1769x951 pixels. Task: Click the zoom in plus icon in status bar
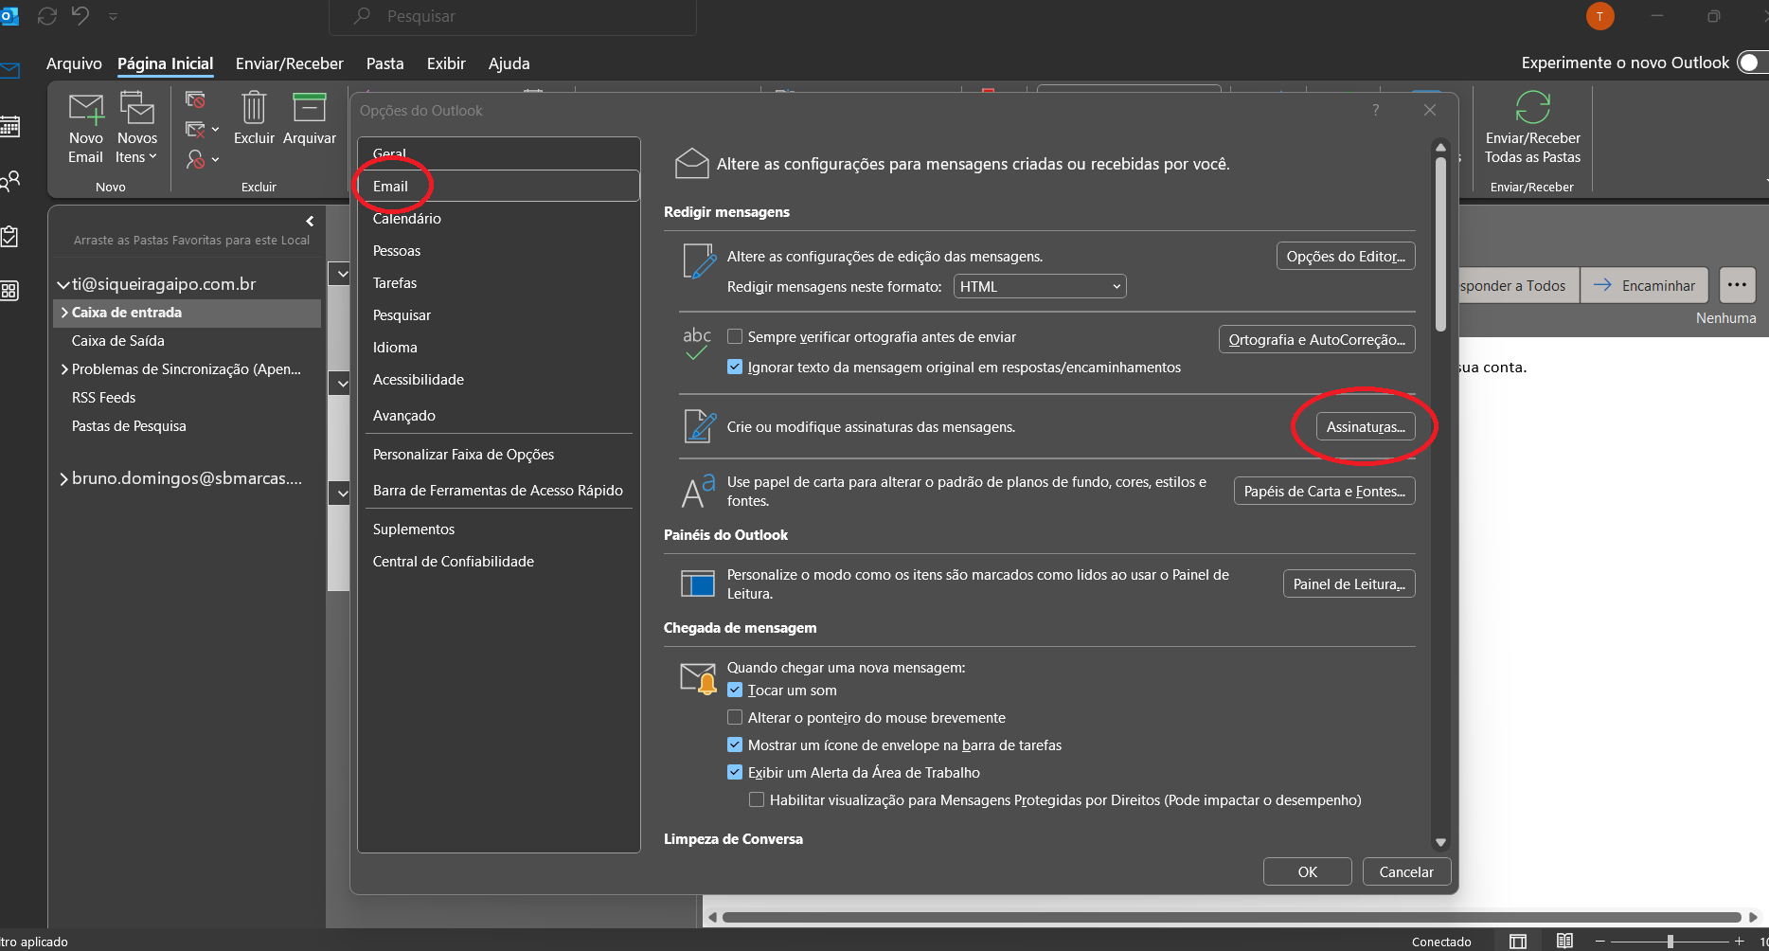pyautogui.click(x=1739, y=941)
